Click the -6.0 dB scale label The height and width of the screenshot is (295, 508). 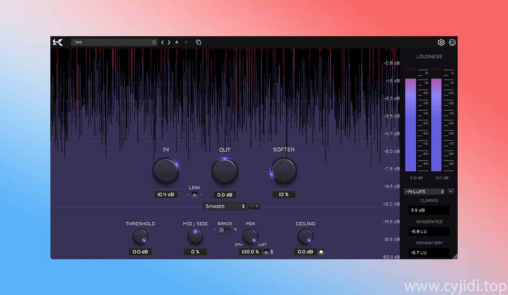[391, 151]
